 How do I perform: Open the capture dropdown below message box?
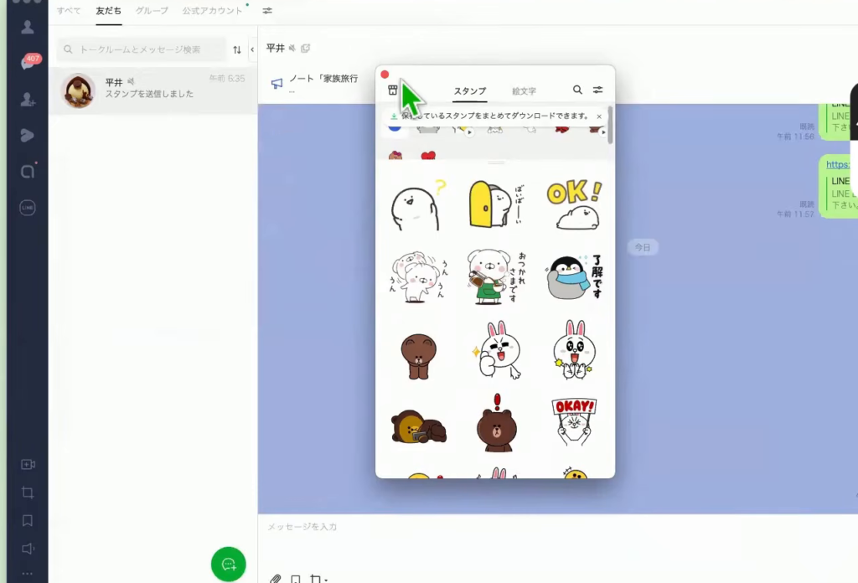pos(318,579)
